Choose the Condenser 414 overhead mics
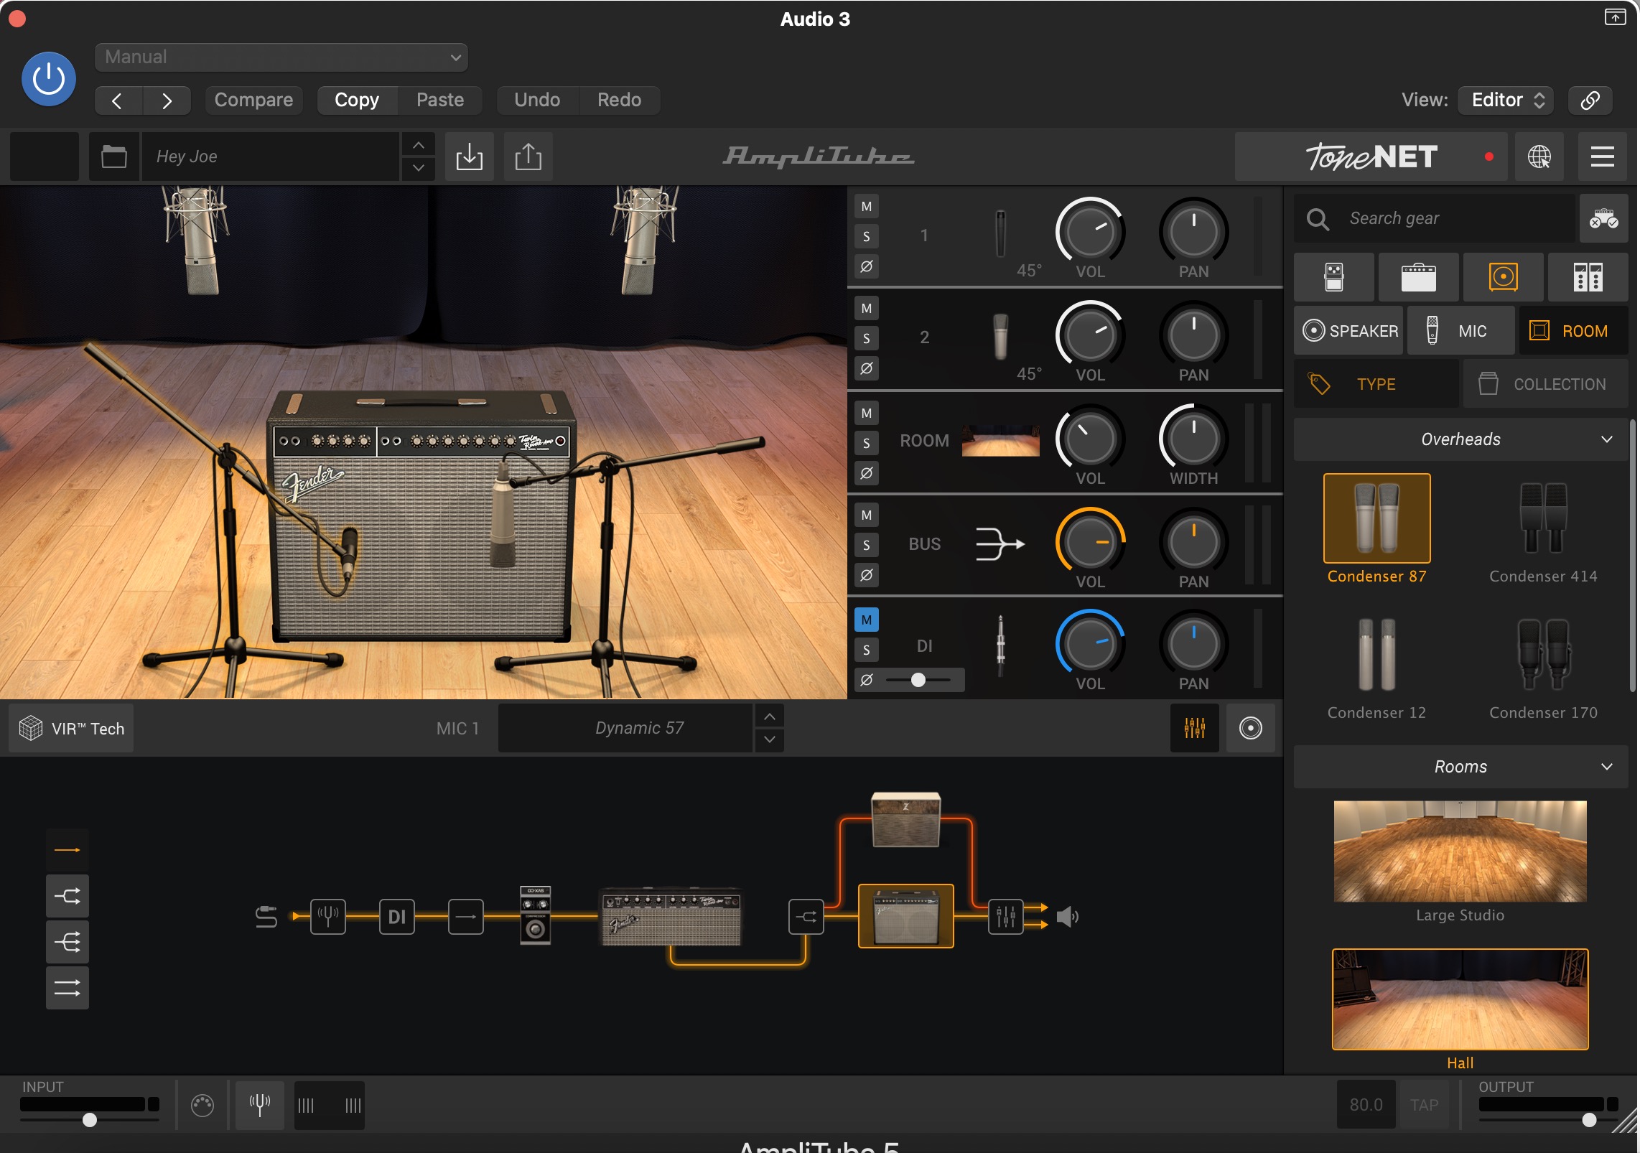Image resolution: width=1640 pixels, height=1153 pixels. point(1543,518)
